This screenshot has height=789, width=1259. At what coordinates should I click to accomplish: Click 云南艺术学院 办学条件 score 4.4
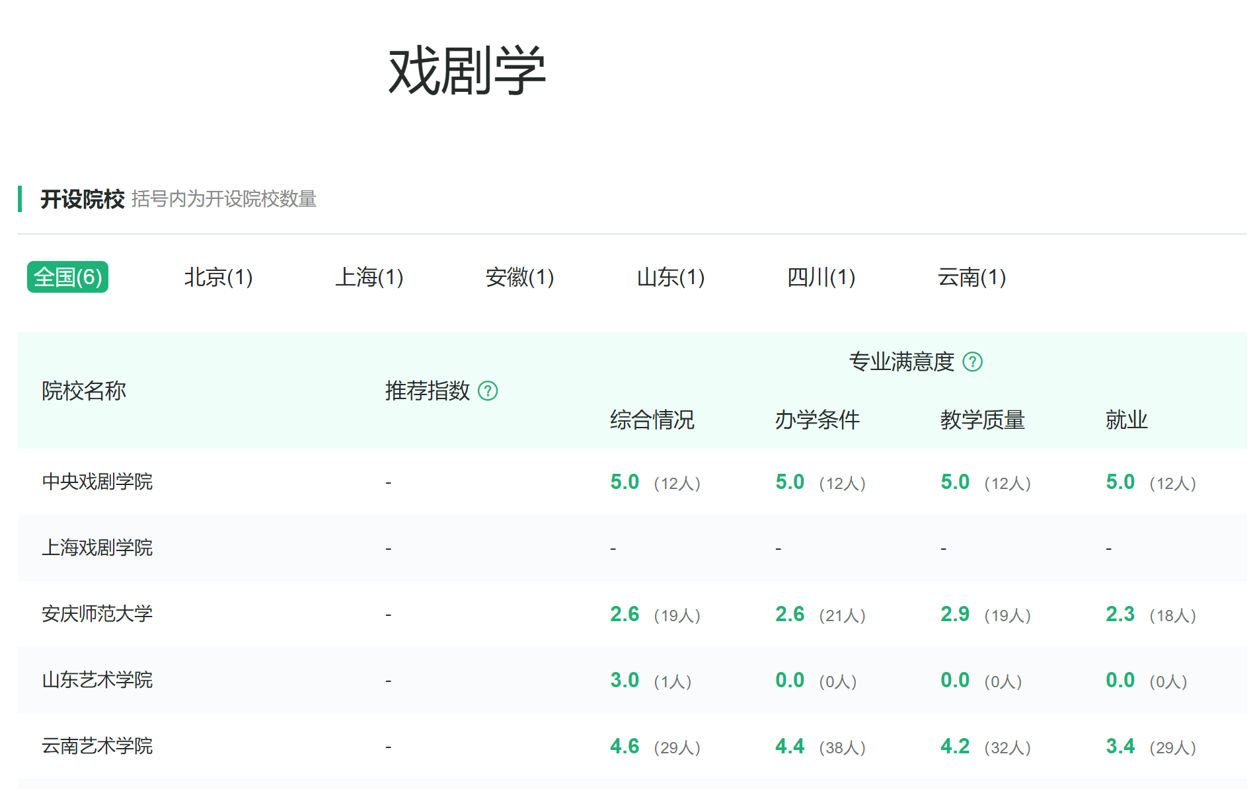click(790, 746)
